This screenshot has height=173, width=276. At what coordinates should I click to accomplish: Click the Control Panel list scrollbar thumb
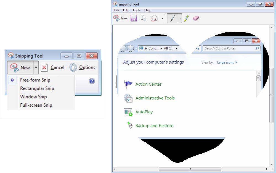point(258,78)
